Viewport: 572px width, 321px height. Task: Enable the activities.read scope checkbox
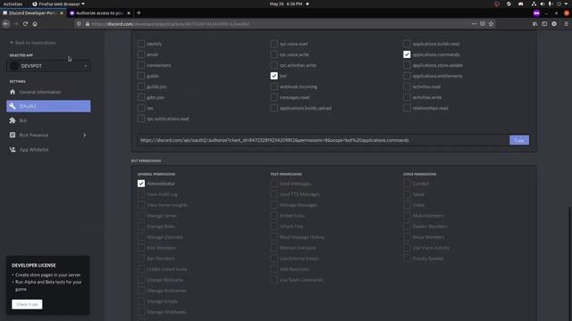coord(407,86)
